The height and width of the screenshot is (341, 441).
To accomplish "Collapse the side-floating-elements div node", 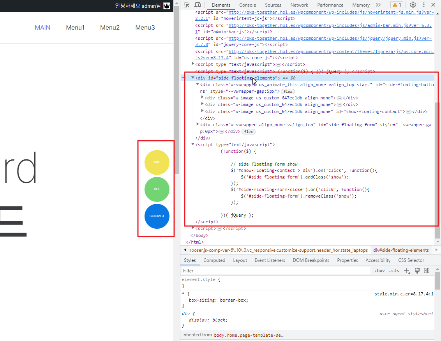I will (193, 78).
